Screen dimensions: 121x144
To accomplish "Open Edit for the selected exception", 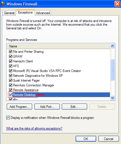I will point(74,107).
